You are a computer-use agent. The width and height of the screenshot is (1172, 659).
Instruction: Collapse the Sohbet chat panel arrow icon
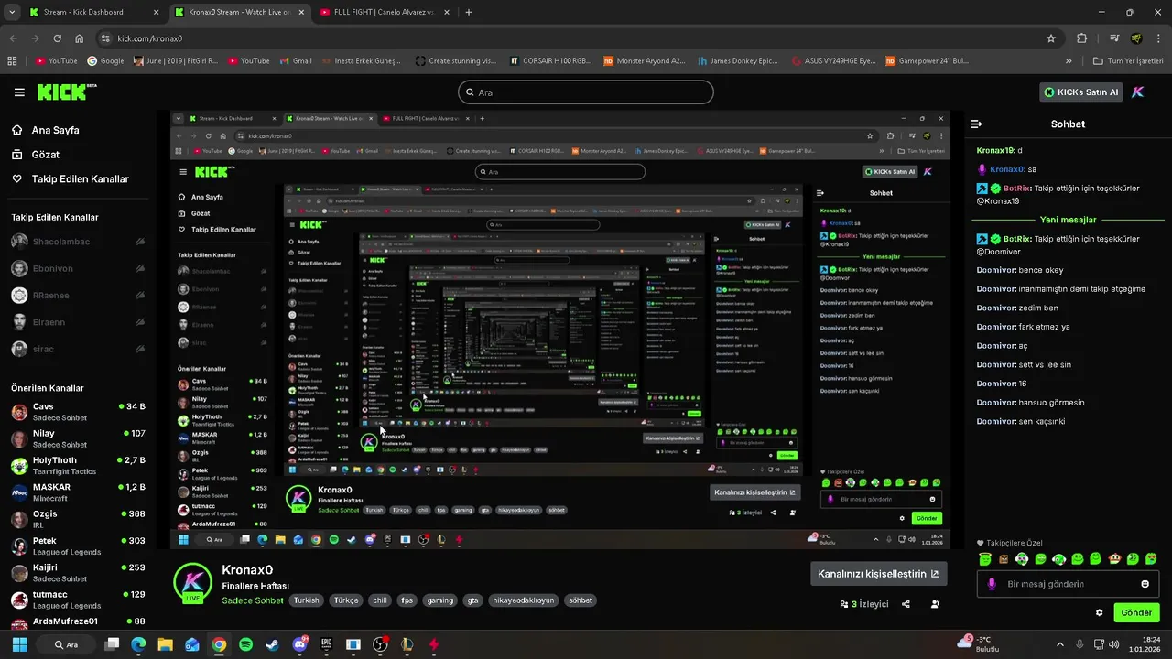click(x=976, y=124)
